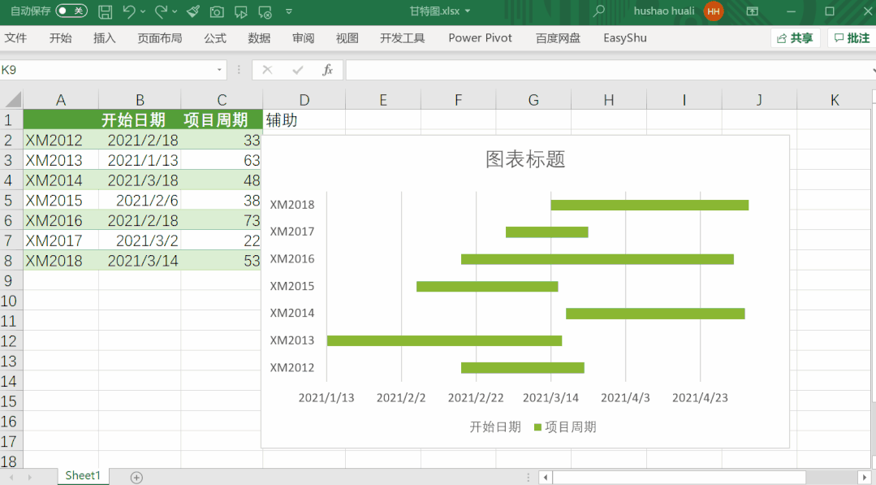Switch to the EasyShu tab
This screenshot has width=876, height=485.
625,38
